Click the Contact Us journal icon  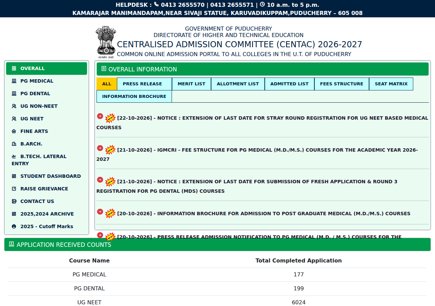(x=14, y=201)
